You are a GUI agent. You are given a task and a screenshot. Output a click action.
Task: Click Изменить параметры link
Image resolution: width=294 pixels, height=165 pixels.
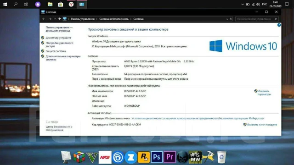point(264,93)
